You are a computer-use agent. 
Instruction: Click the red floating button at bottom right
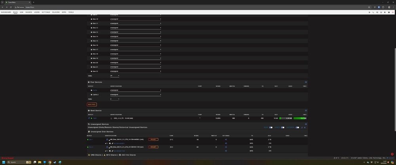(392, 154)
